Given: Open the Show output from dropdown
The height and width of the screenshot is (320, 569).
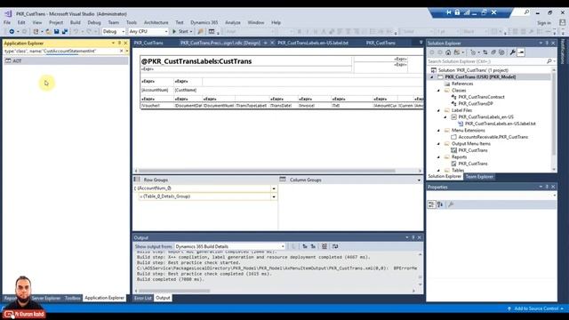Looking at the screenshot, I should pos(229,246).
